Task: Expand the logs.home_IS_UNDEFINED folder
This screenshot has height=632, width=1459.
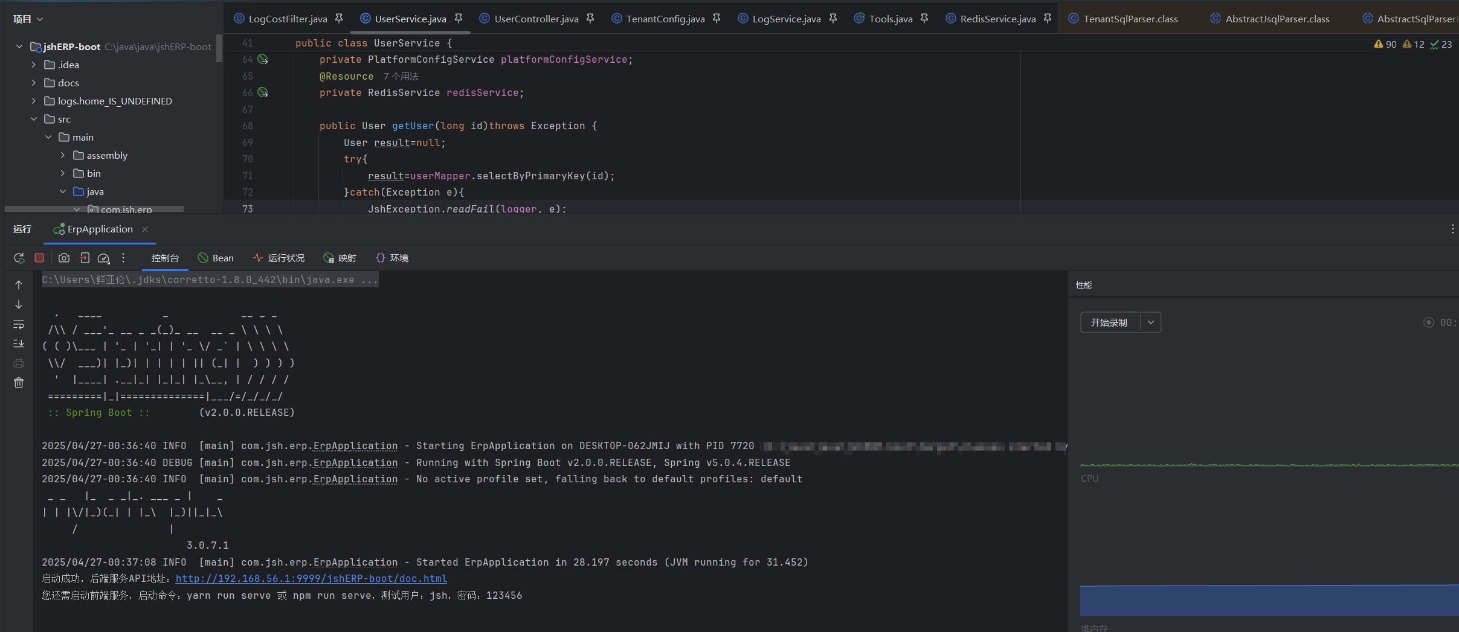Action: (x=34, y=101)
